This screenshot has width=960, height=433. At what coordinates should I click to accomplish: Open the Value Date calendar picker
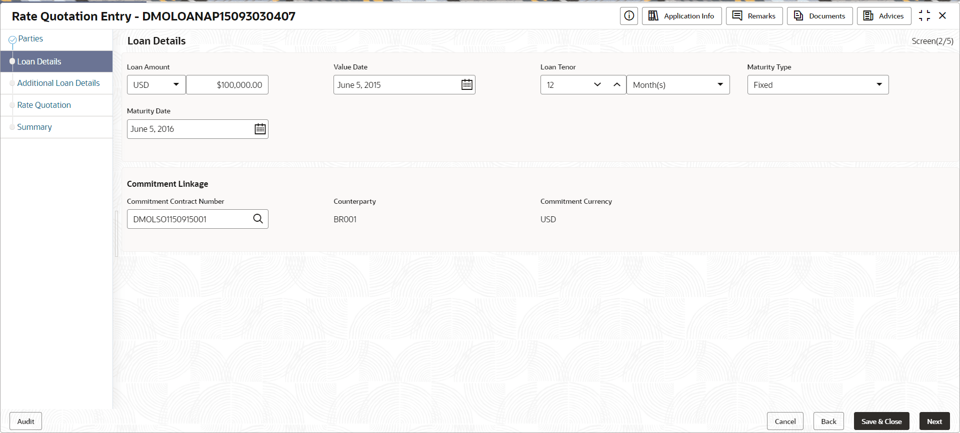click(467, 85)
